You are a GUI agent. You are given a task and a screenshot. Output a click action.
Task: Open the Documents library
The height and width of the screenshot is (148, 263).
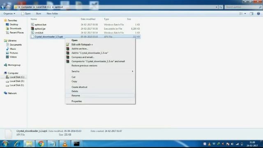click(x=16, y=45)
